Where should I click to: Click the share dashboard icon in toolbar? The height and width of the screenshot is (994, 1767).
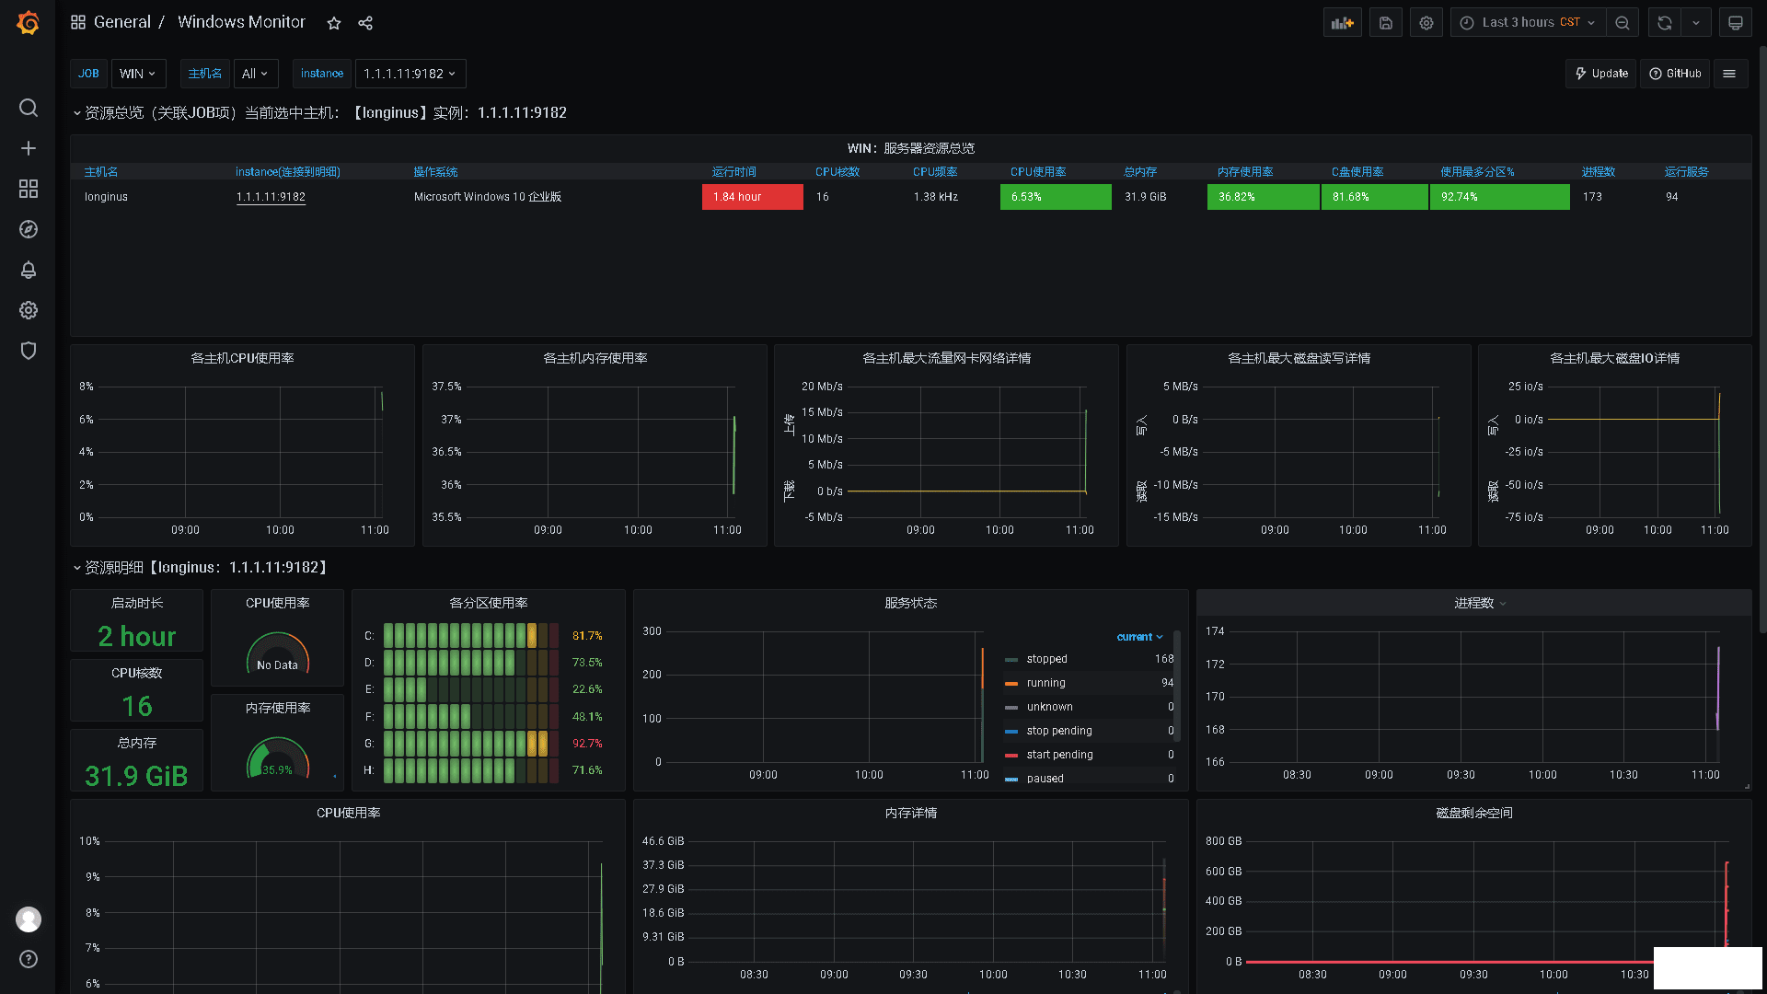(x=365, y=20)
